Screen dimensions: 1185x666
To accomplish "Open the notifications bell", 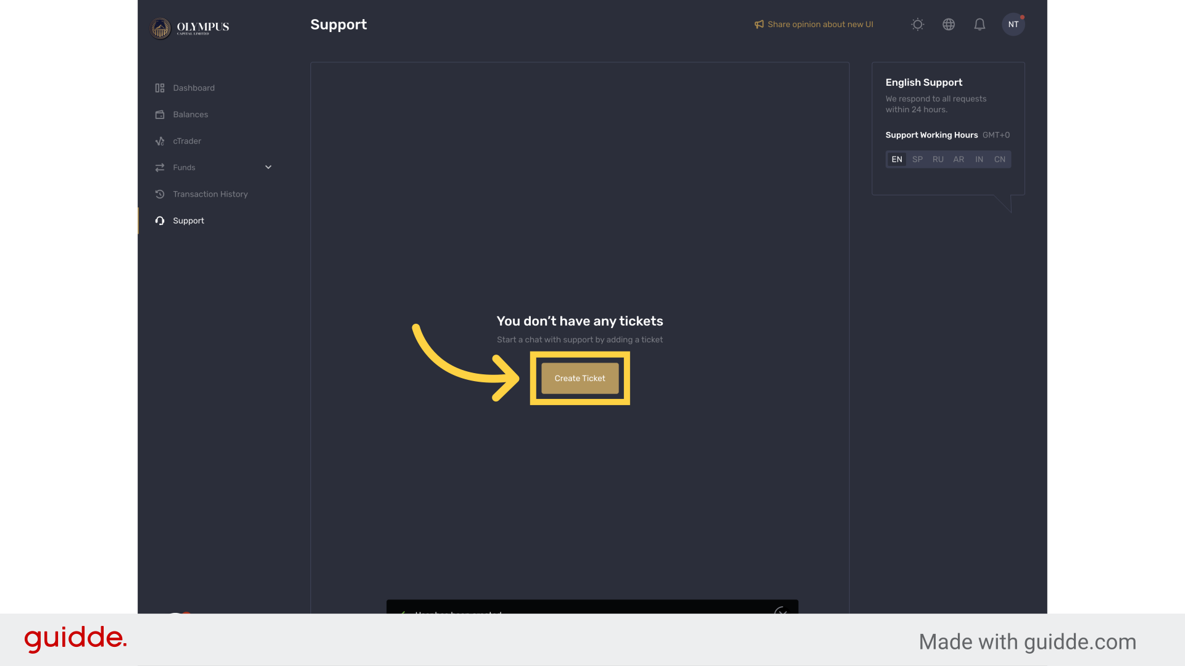I will click(x=979, y=25).
